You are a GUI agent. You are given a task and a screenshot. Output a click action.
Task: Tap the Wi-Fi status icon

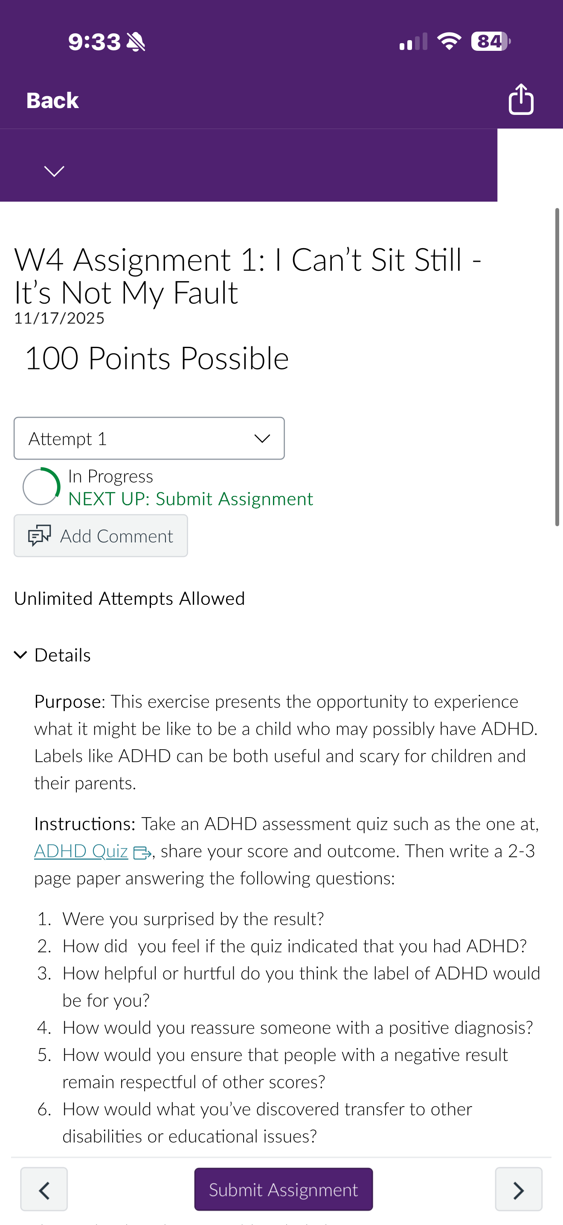coord(449,41)
